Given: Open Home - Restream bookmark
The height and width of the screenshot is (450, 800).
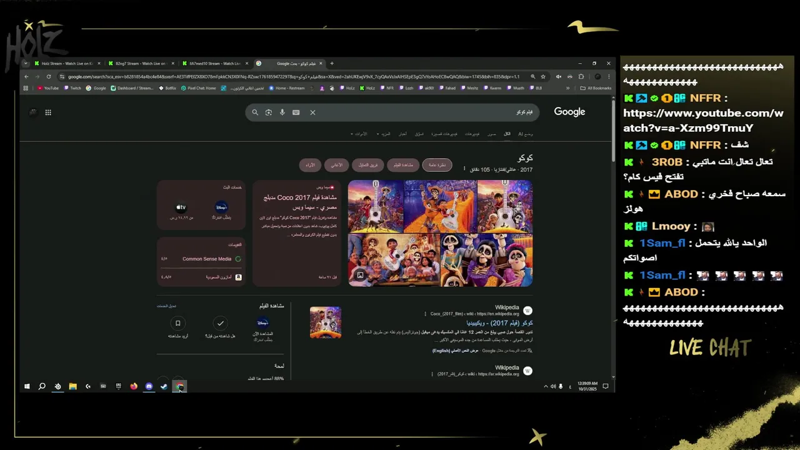Looking at the screenshot, I should point(287,88).
